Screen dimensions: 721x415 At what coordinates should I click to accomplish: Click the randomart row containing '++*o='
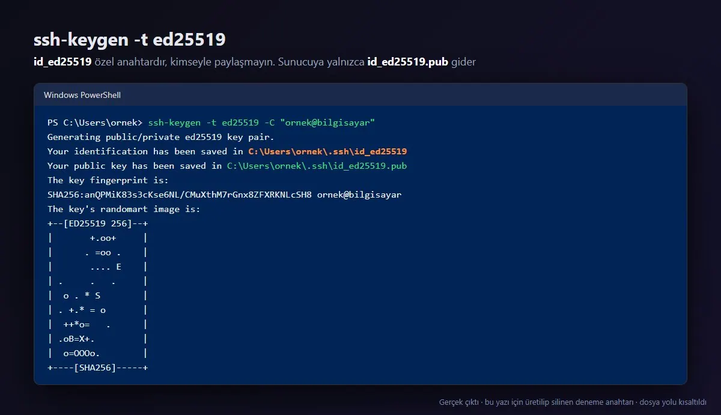click(98, 324)
